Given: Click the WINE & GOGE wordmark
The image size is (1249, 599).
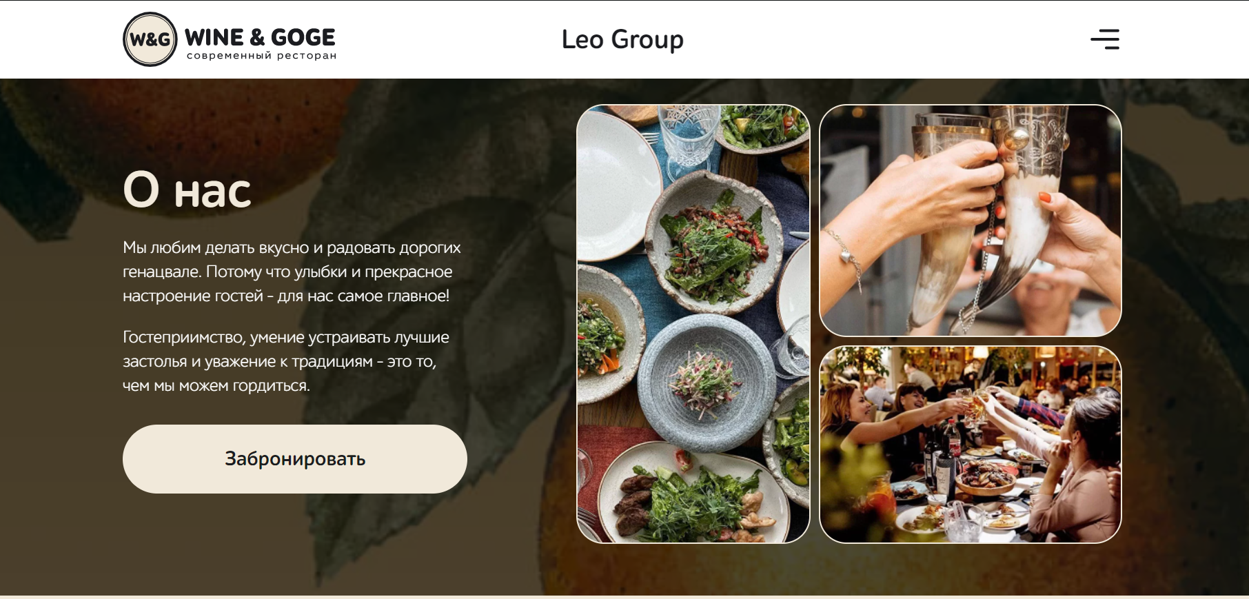Looking at the screenshot, I should point(260,37).
